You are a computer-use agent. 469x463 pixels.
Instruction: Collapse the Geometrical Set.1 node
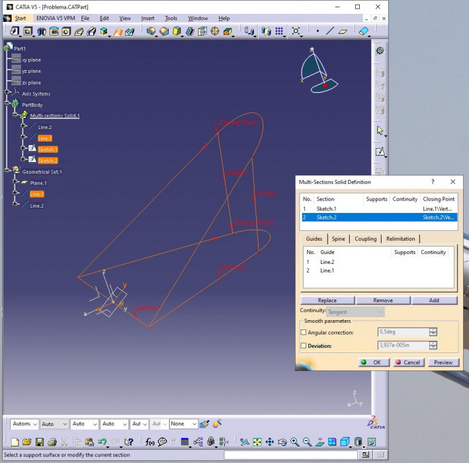7,170
